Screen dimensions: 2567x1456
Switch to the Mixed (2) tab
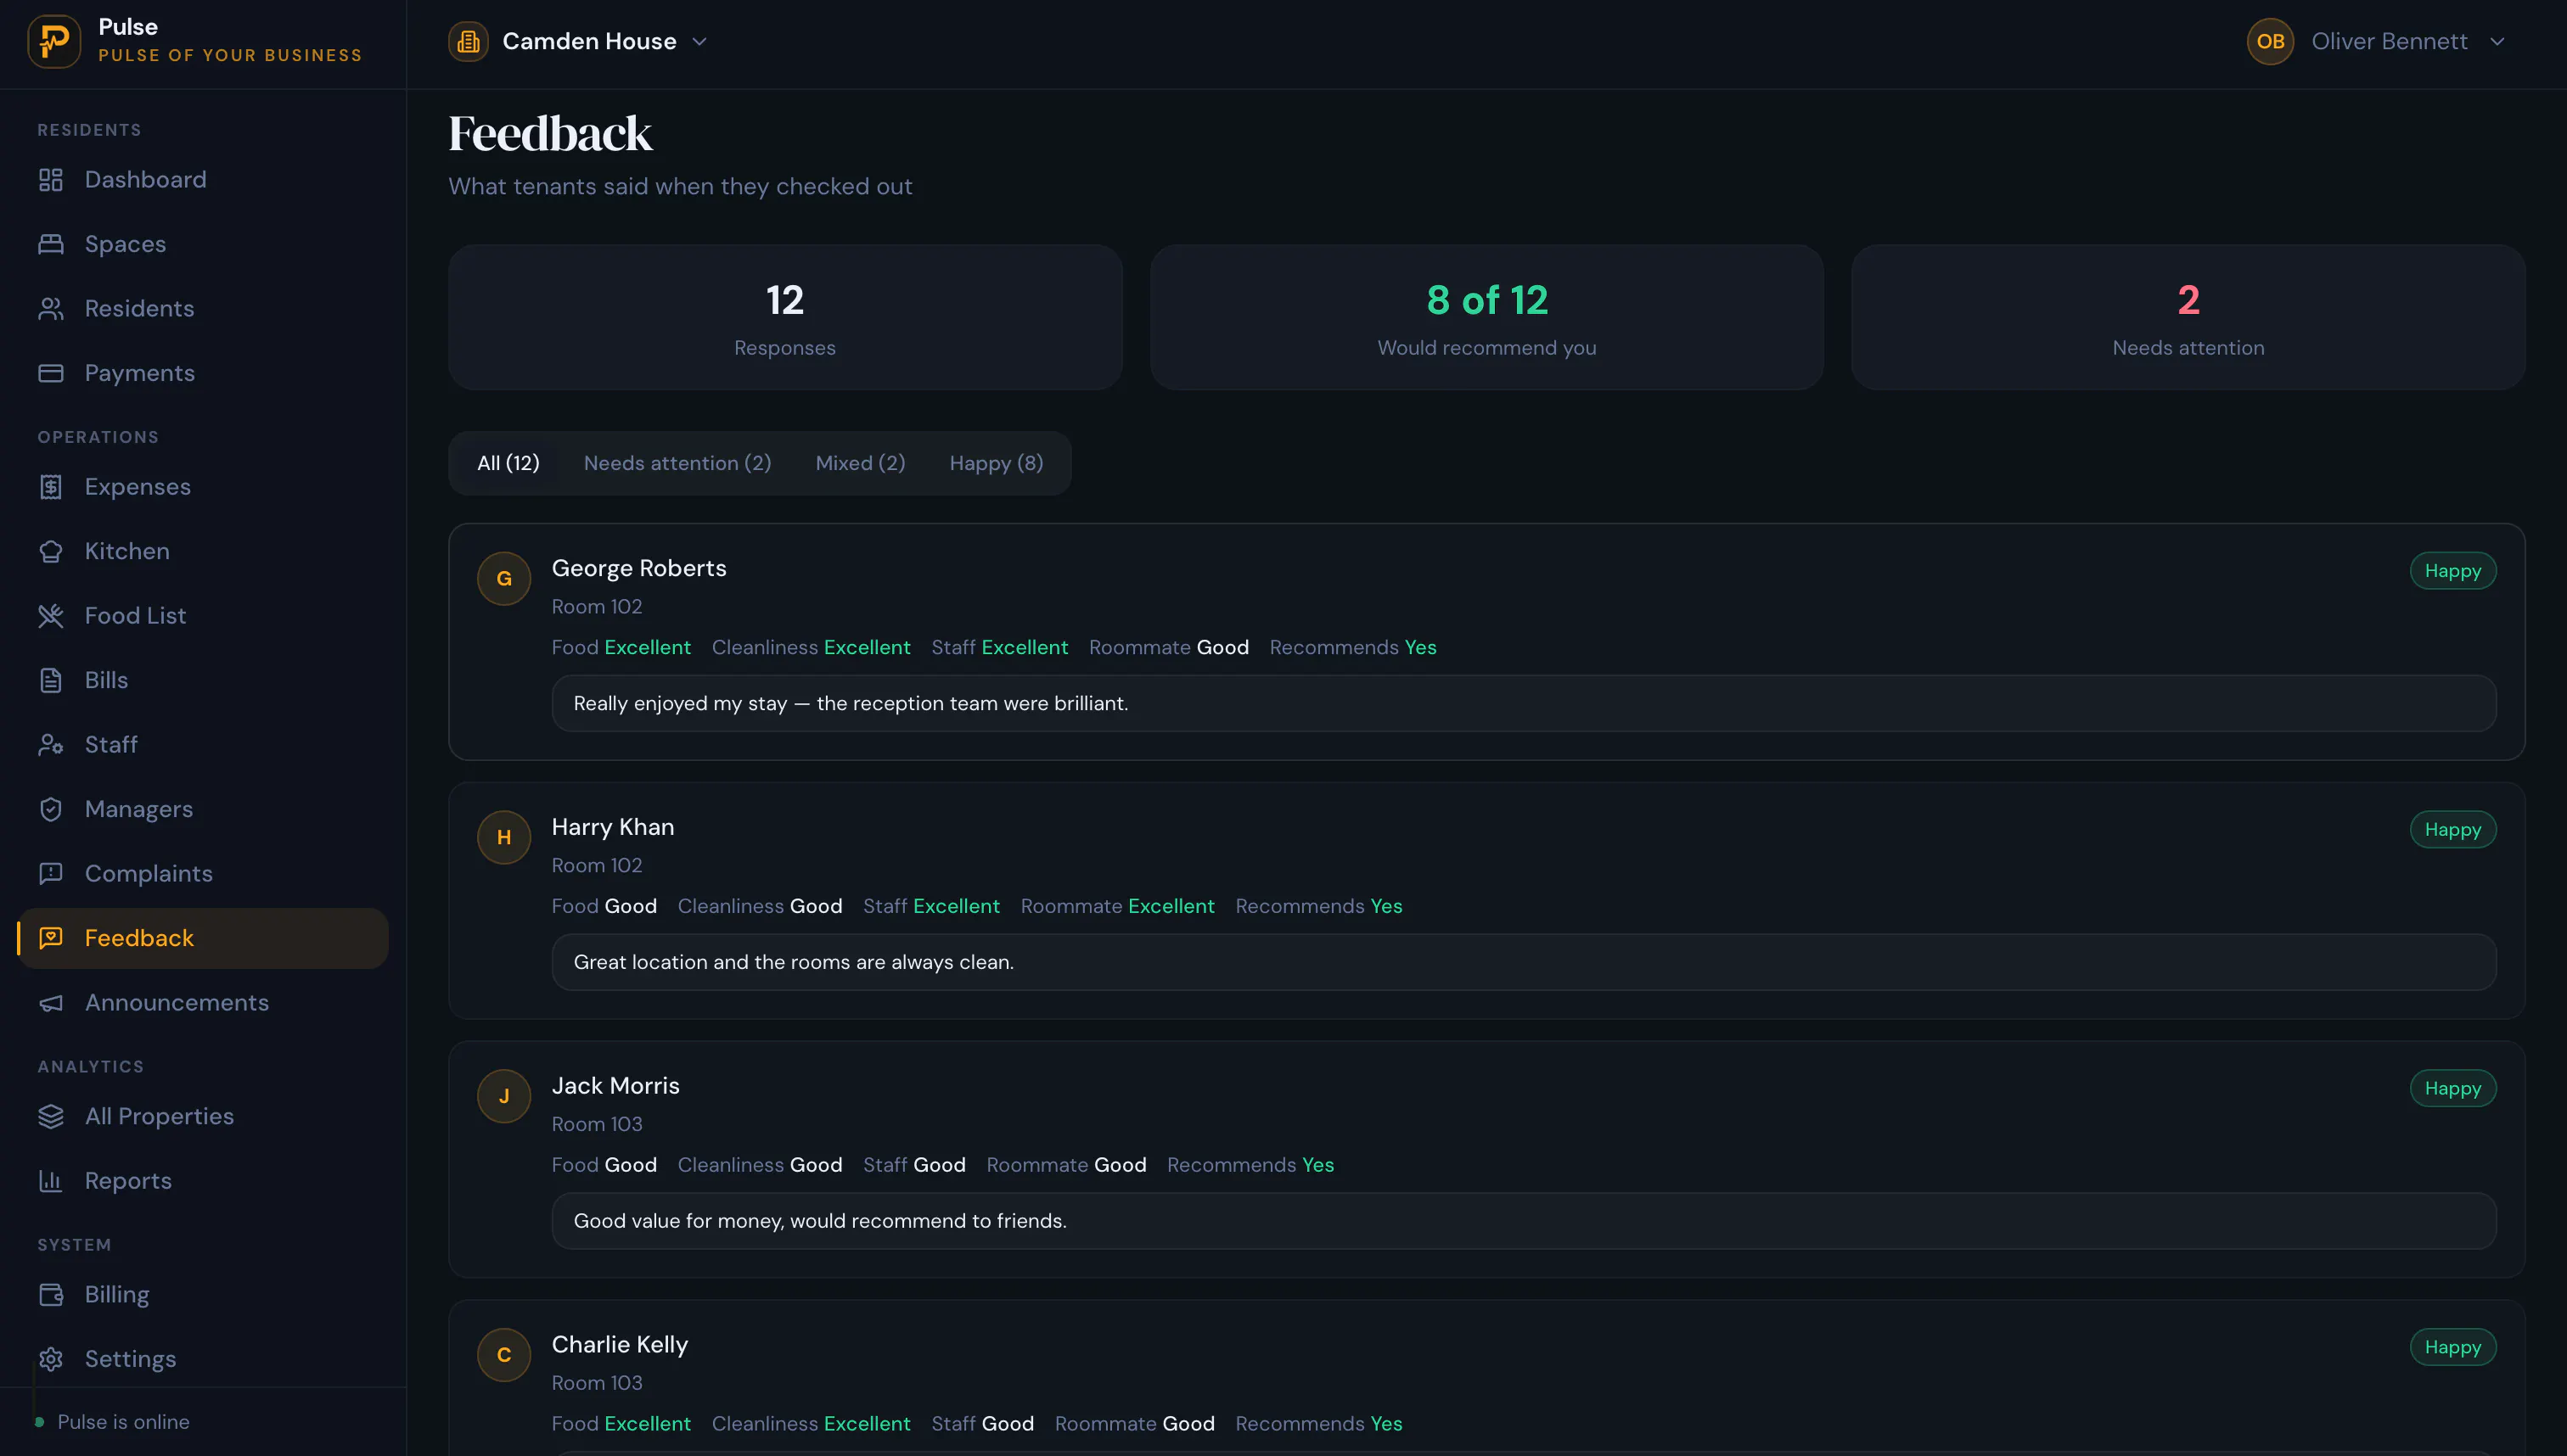(860, 463)
